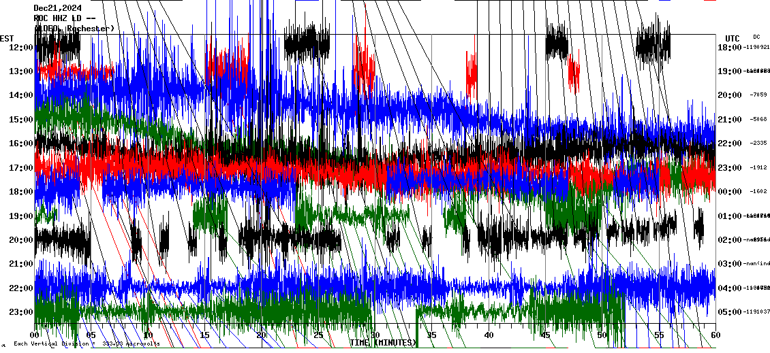Viewport: 770px width, 353px height.
Task: Click the TIME (MINUTES) axis title
Action: 383,343
